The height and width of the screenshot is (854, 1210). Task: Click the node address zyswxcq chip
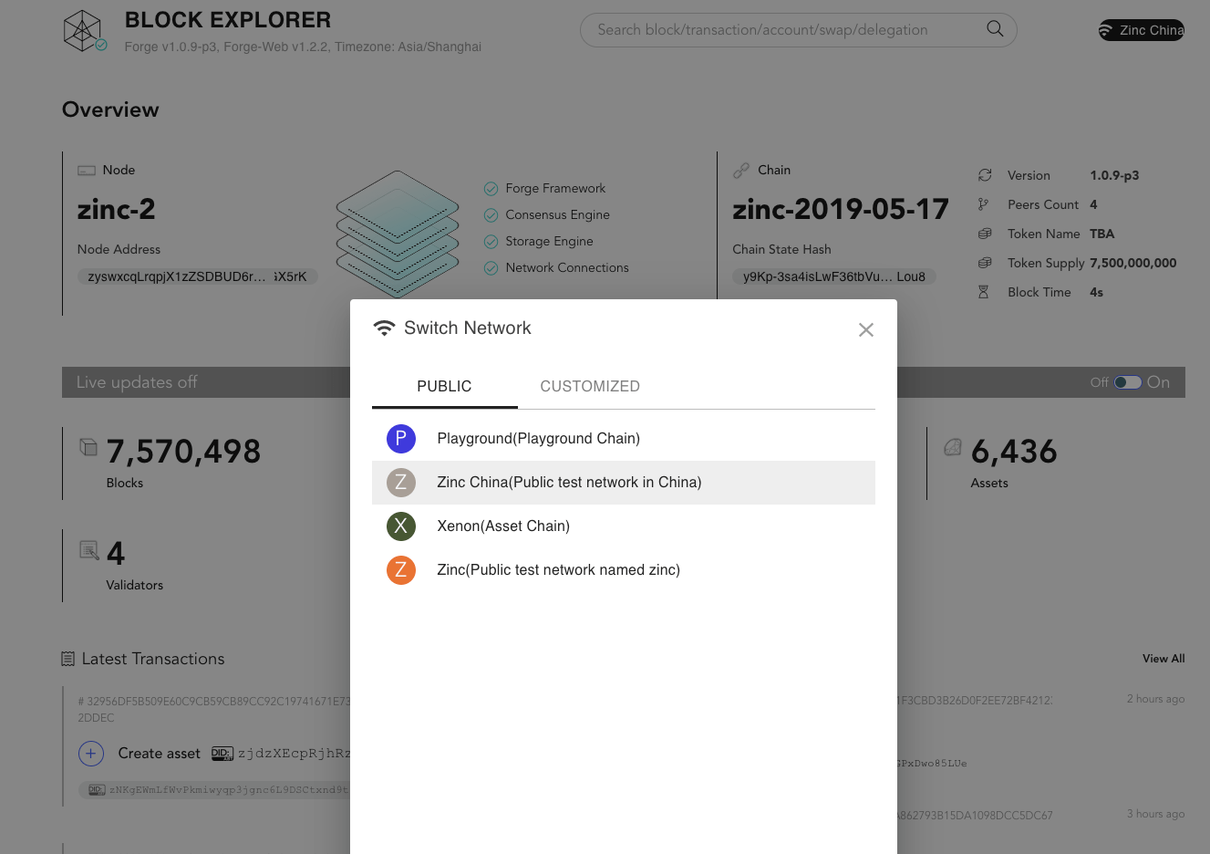tap(197, 276)
